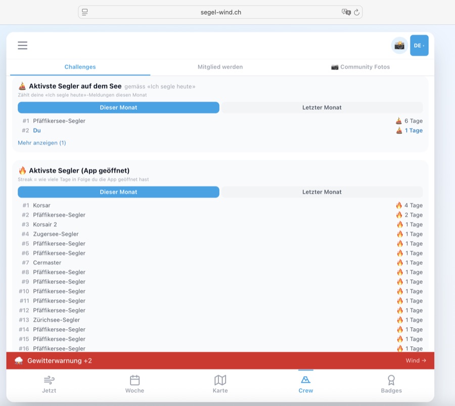Click the segel-wind.ch address field
Image resolution: width=455 pixels, height=406 pixels.
click(x=220, y=12)
